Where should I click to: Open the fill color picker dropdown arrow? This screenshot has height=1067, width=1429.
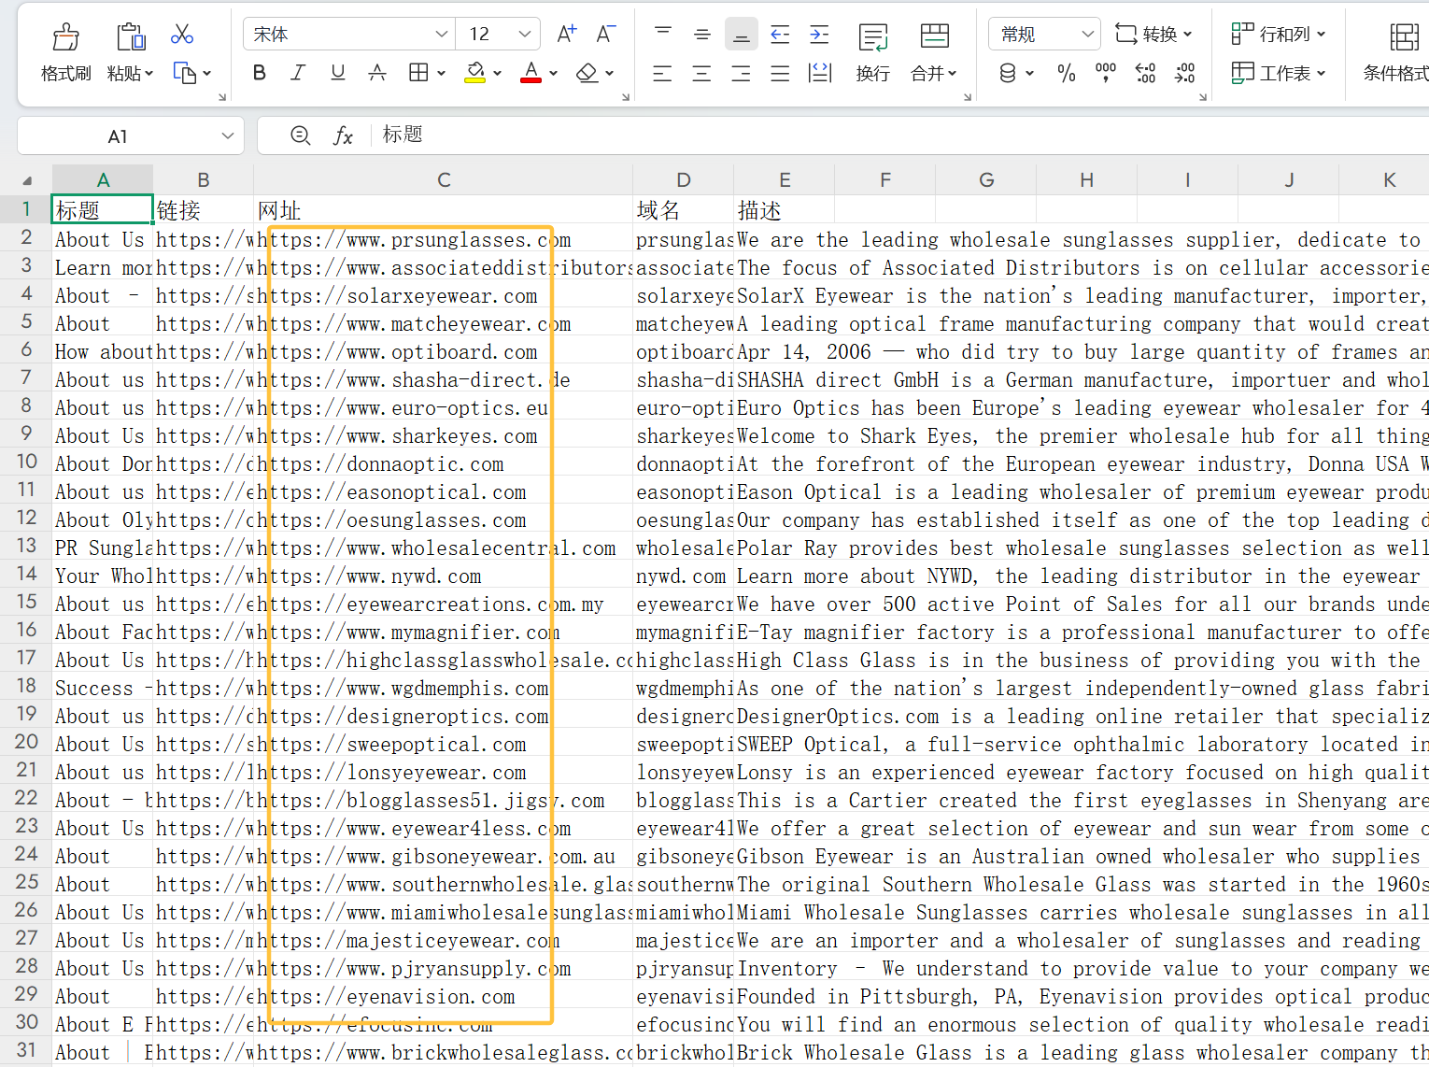coord(497,73)
